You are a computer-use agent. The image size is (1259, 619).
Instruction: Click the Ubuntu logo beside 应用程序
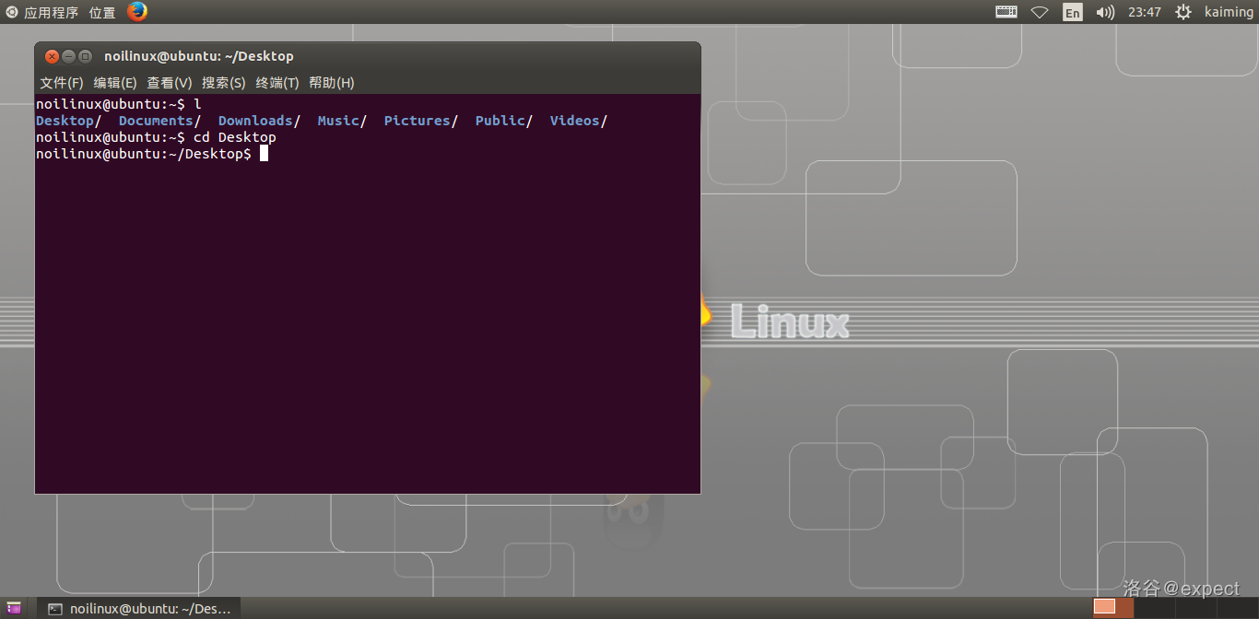pos(11,12)
